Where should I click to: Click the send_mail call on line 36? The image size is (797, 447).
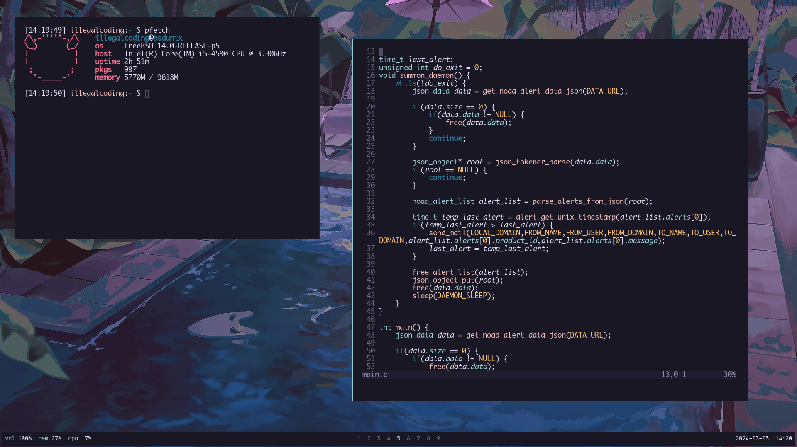click(x=447, y=233)
